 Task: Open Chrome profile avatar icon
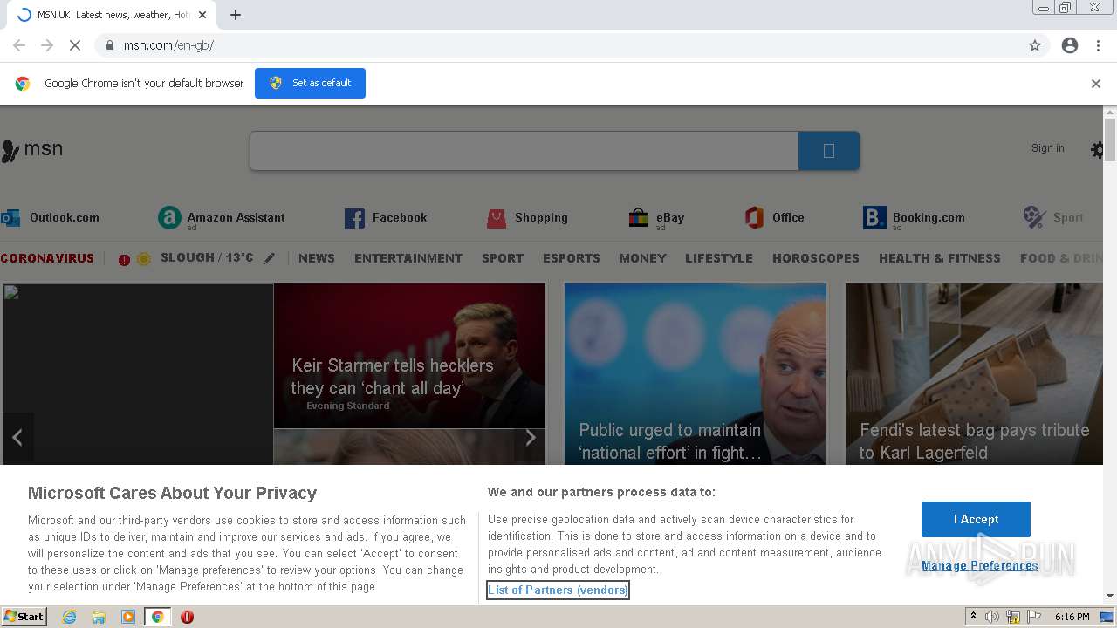pyautogui.click(x=1070, y=45)
